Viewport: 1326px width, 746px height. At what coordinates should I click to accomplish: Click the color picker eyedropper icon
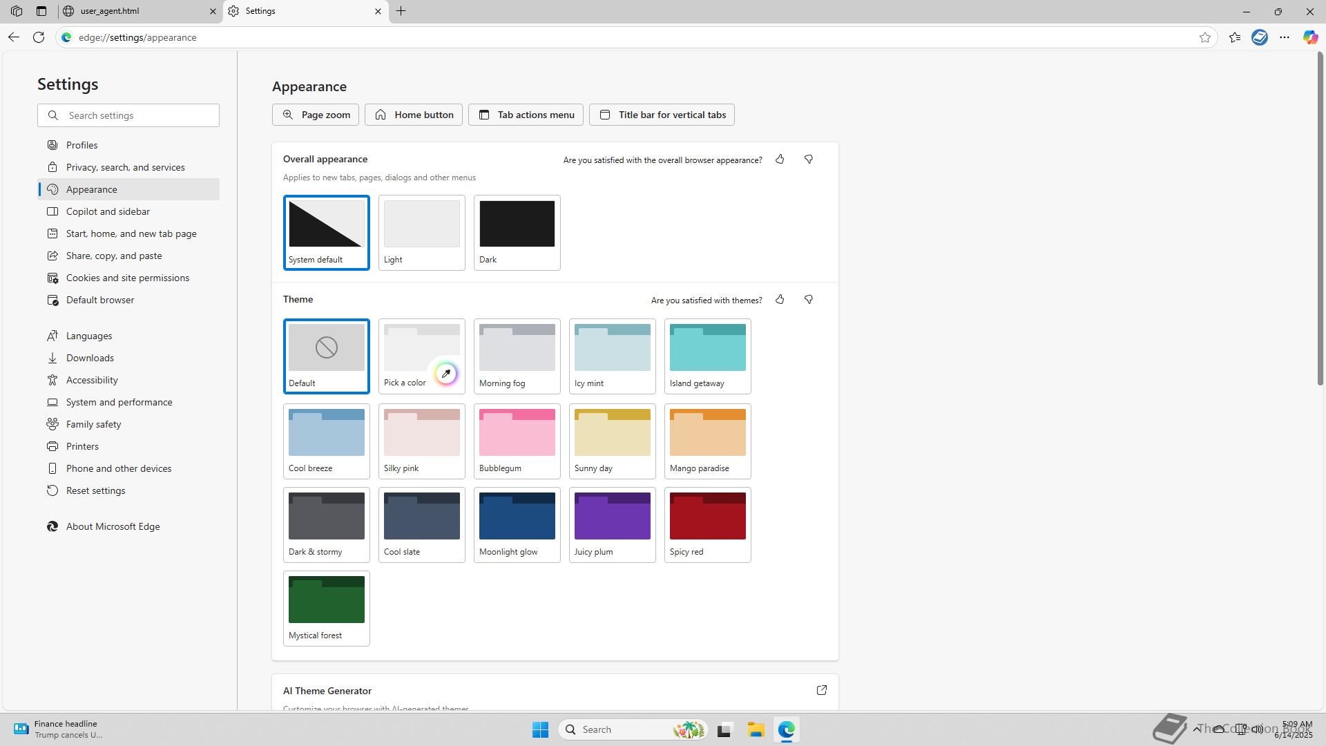446,374
